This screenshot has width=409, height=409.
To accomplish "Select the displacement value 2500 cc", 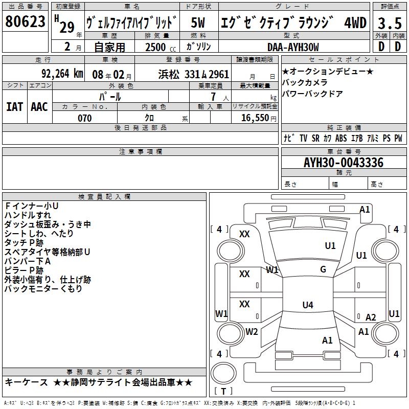I will (161, 47).
